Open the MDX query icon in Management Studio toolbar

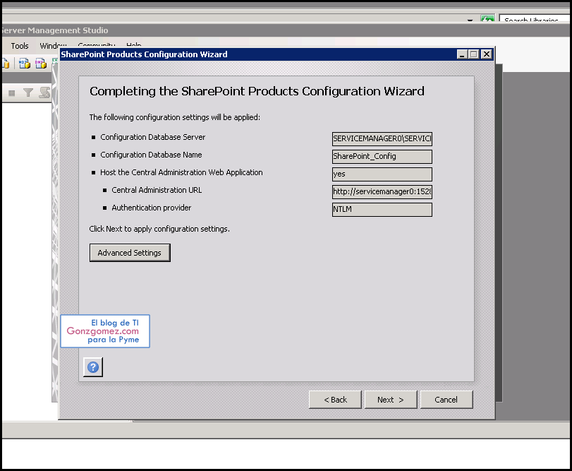pyautogui.click(x=25, y=63)
